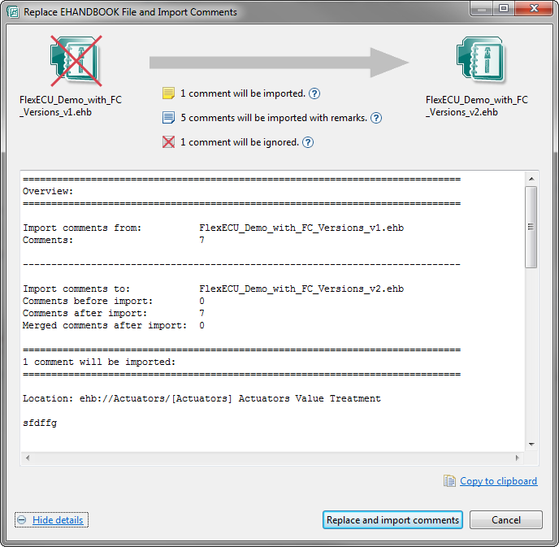Image resolution: width=559 pixels, height=547 pixels.
Task: Open help for '1 comment will be imported'
Action: 314,93
